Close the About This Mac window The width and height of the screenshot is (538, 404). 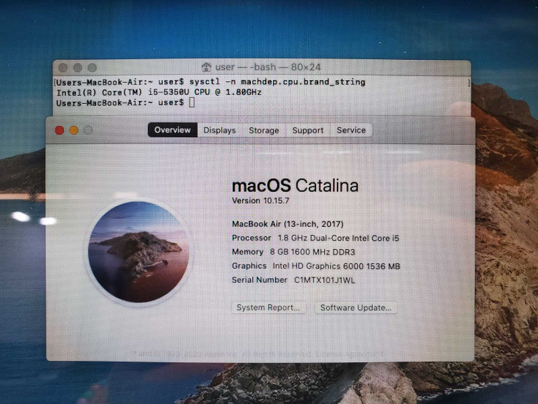pyautogui.click(x=59, y=130)
